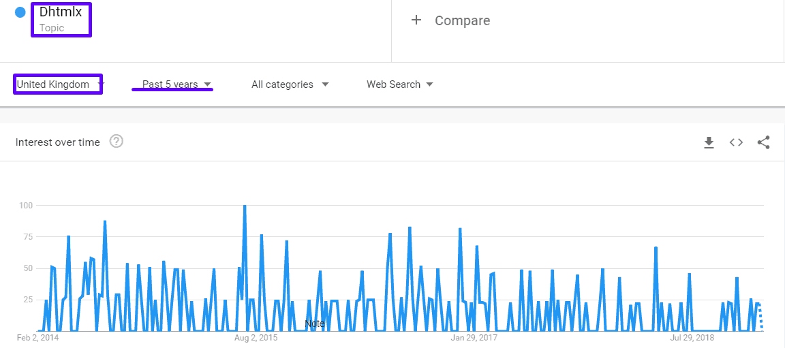Viewport: 785px width, 348px height.
Task: Expand the Past 5 years time range
Action: click(176, 84)
